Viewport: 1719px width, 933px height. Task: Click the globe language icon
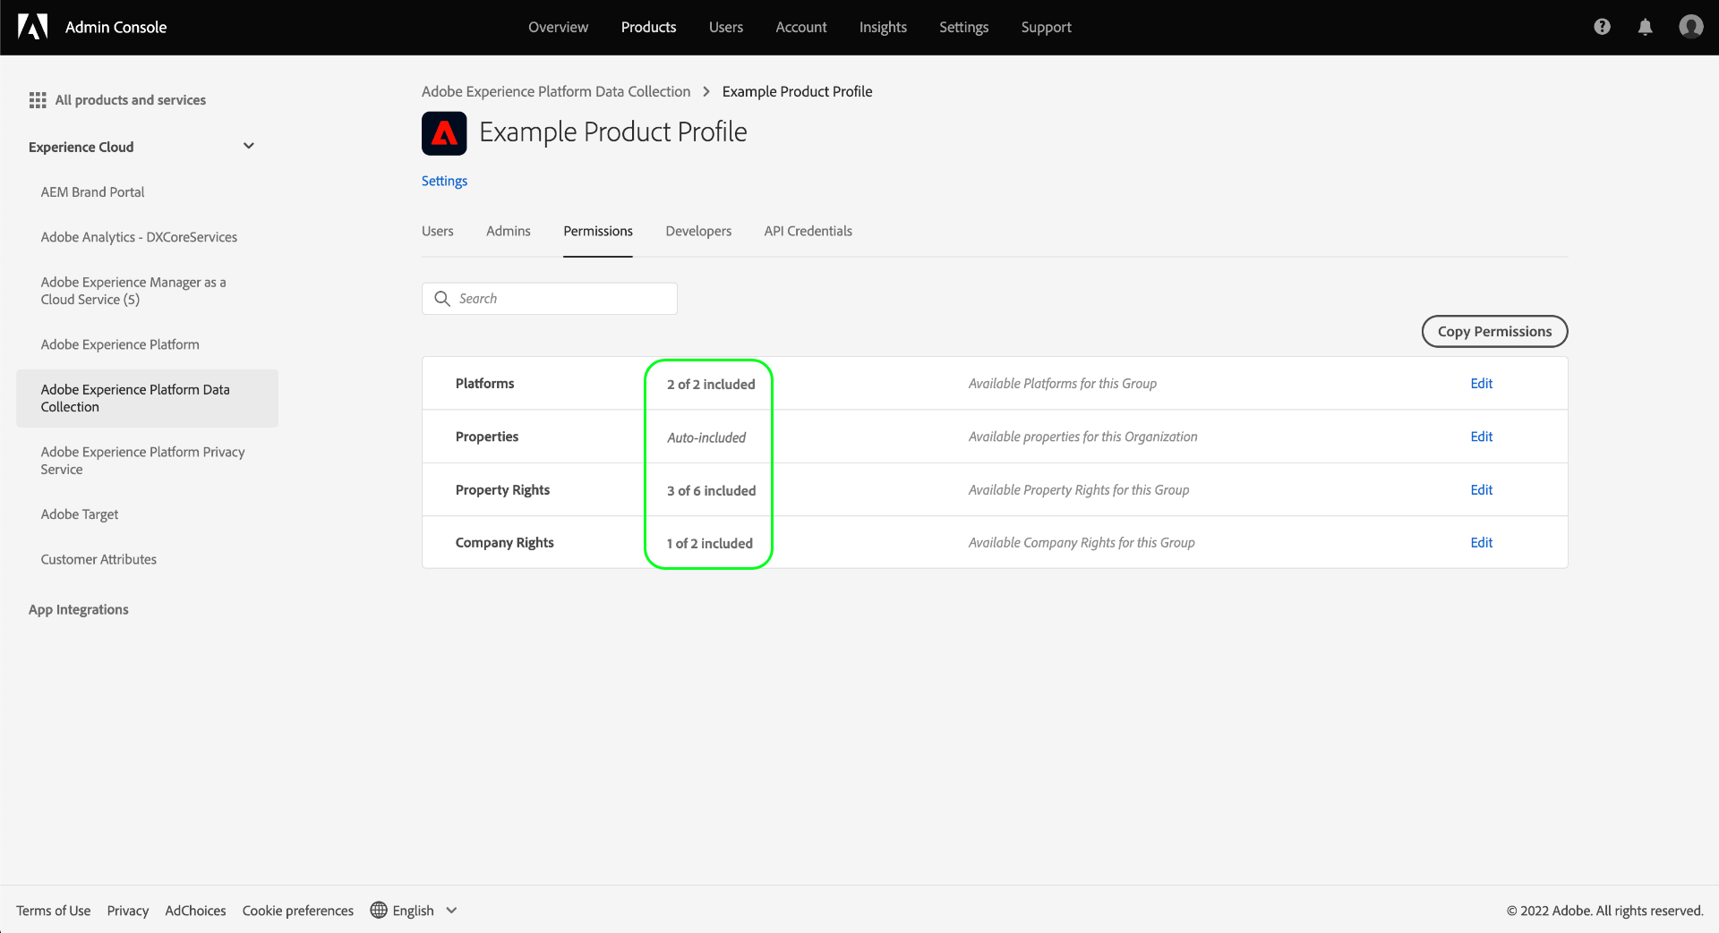click(379, 910)
